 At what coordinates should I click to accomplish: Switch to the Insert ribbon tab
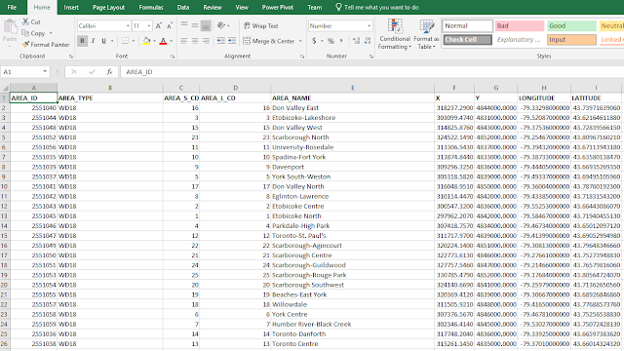point(71,7)
